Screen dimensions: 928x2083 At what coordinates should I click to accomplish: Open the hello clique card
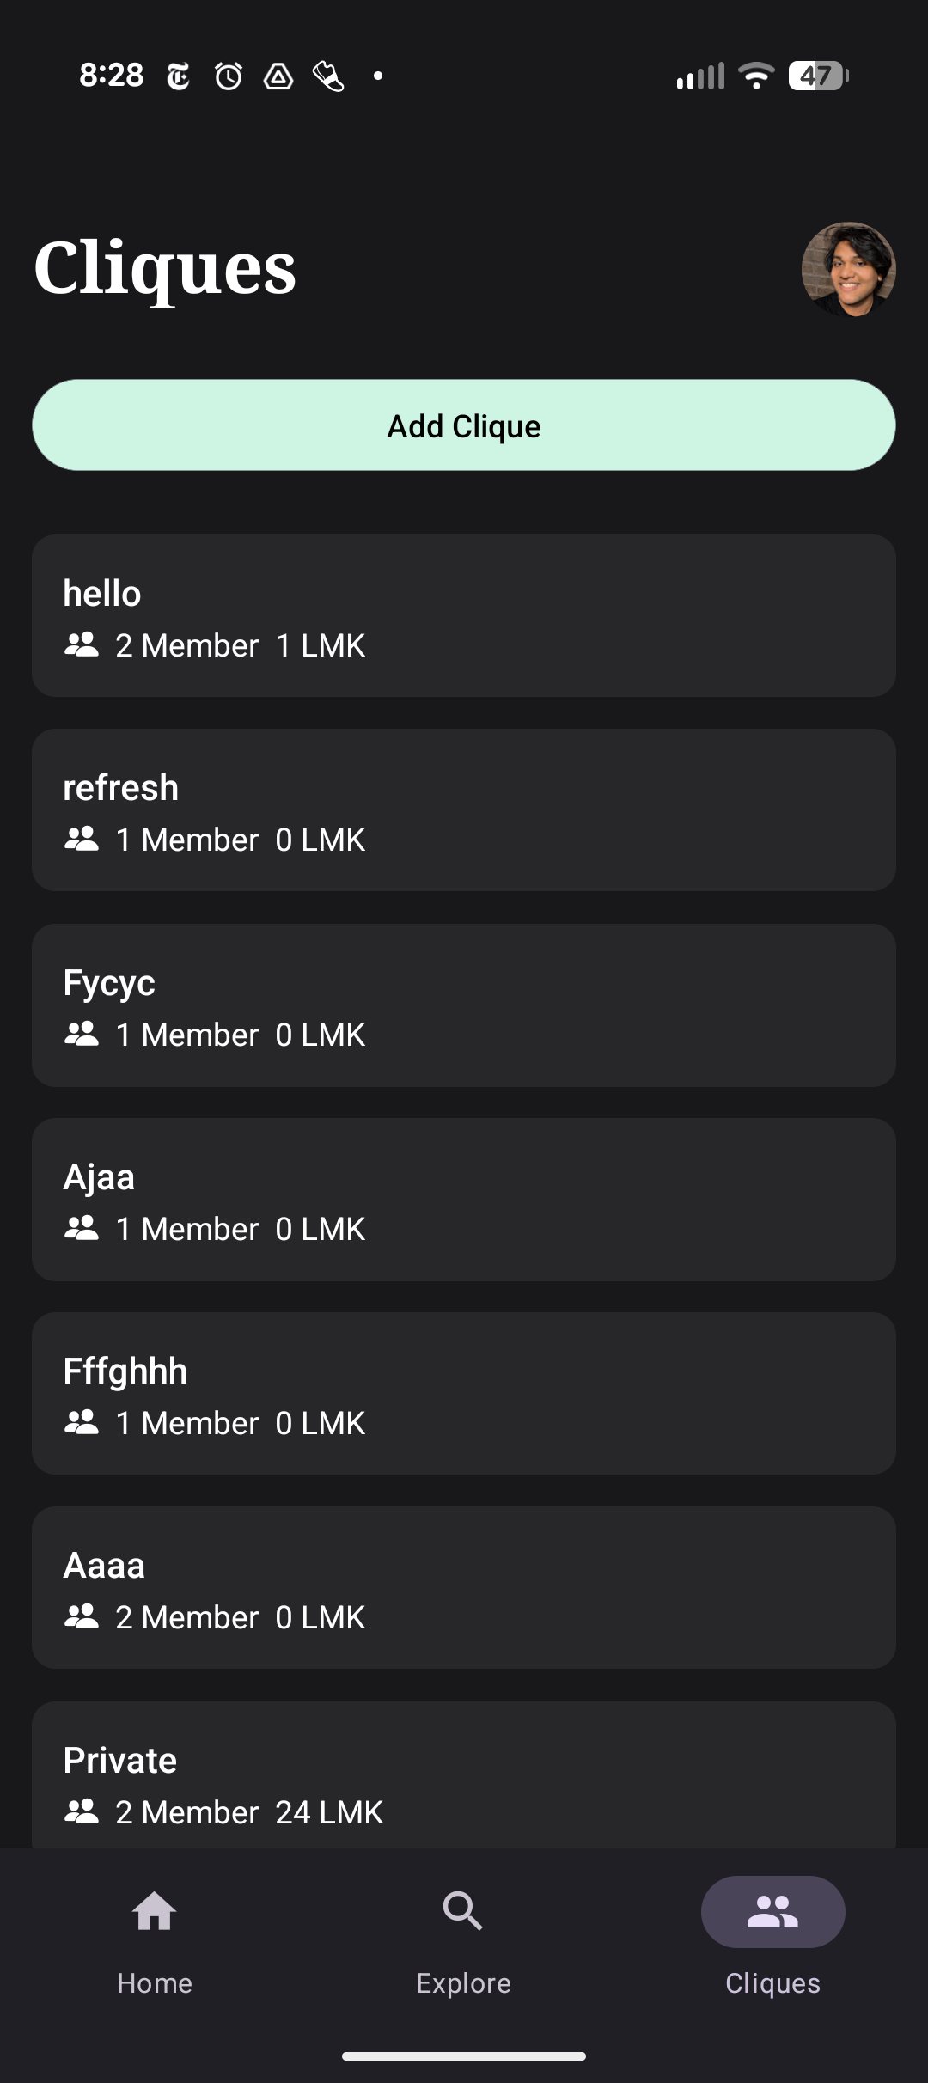pos(464,616)
